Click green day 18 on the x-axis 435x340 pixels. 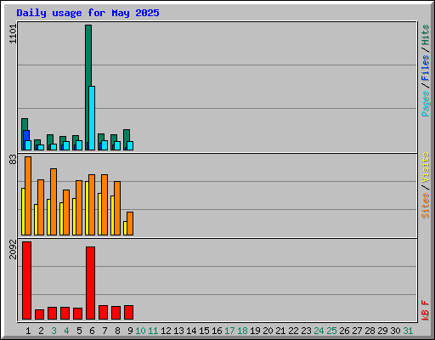click(242, 331)
